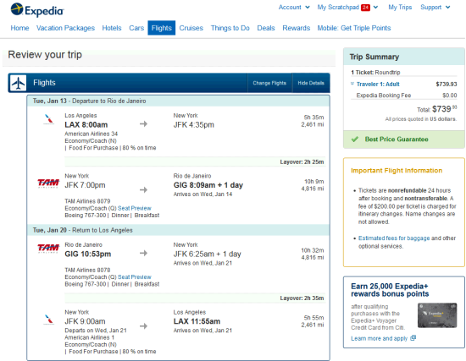The width and height of the screenshot is (466, 361).
Task: Click American Airlines logo on LAX departure
Action: point(48,119)
